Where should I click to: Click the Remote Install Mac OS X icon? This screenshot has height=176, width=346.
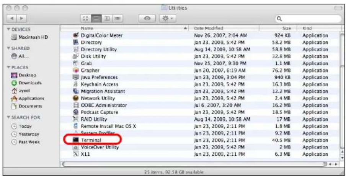[x=76, y=126]
